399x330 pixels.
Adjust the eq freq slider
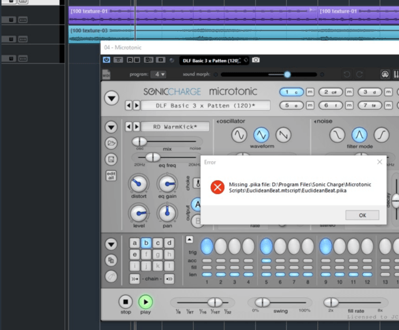click(153, 157)
